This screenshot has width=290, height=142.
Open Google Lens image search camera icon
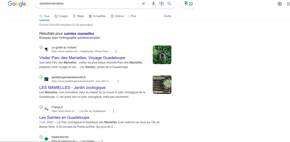(x=161, y=4)
